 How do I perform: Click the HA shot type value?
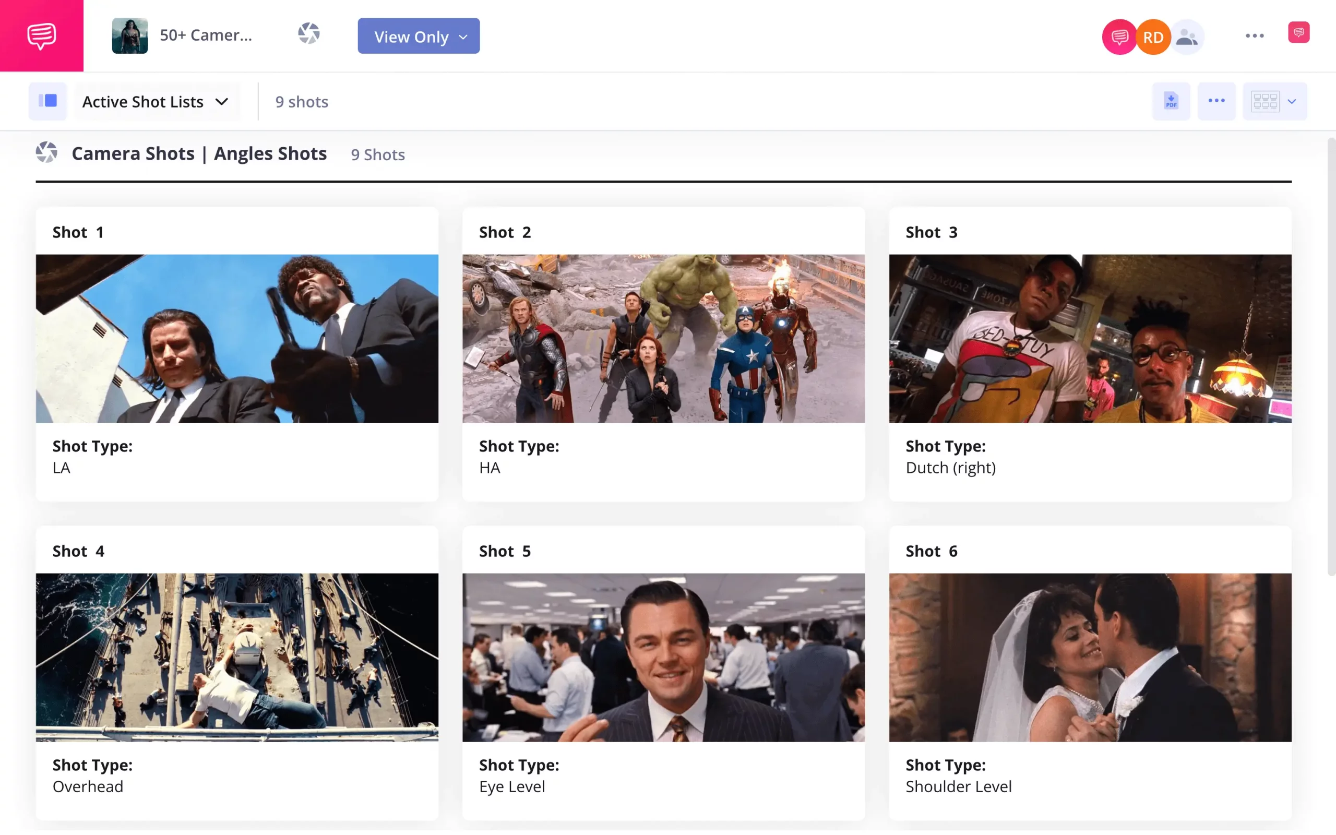tap(490, 468)
